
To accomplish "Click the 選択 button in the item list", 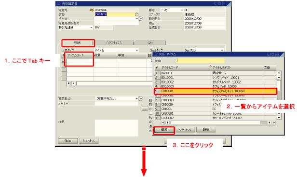I will click(x=164, y=130).
